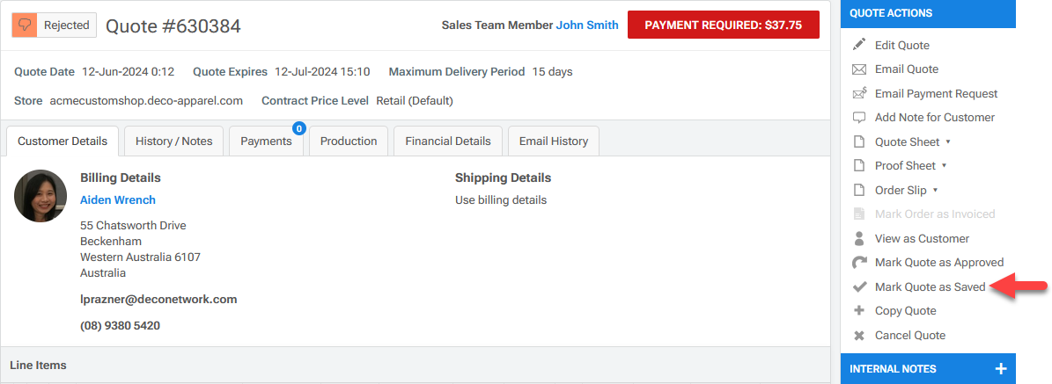Screen dimensions: 1052x384
Task: Click the checkmark icon for Mark Quote as Saved
Action: [859, 286]
